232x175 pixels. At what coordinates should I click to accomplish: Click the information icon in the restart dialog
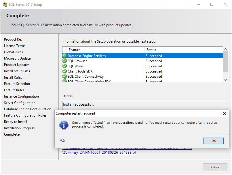tap(64, 125)
